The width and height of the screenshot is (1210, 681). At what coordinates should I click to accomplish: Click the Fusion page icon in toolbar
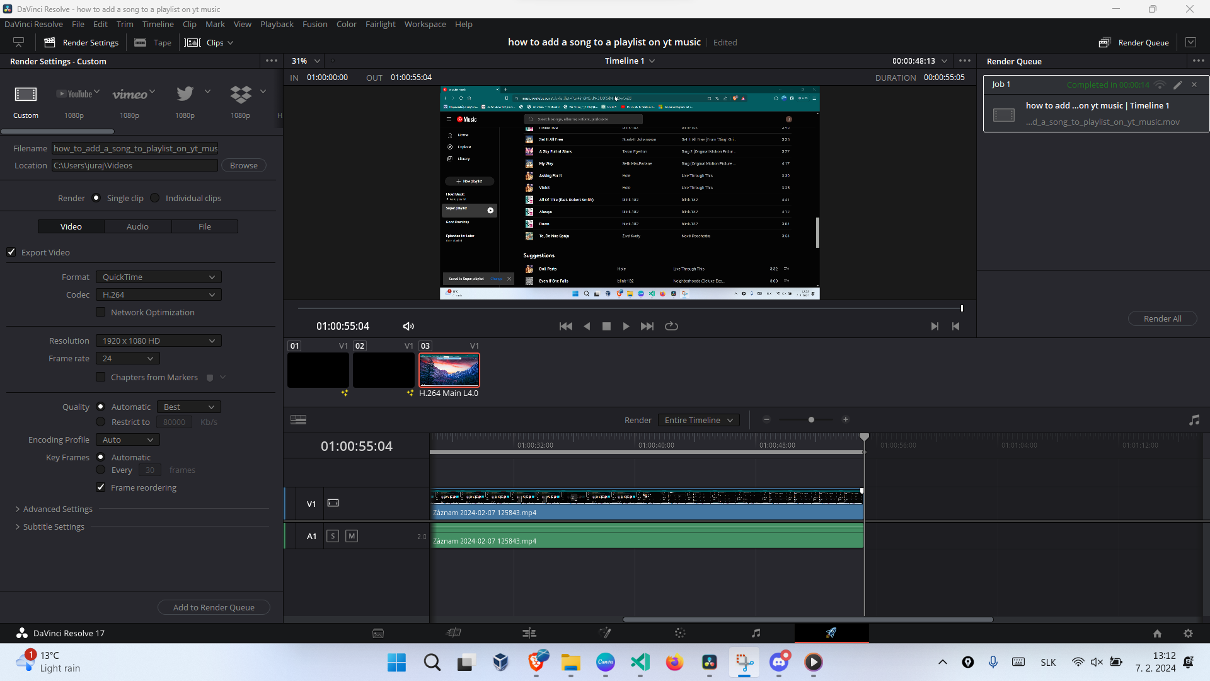coord(605,633)
